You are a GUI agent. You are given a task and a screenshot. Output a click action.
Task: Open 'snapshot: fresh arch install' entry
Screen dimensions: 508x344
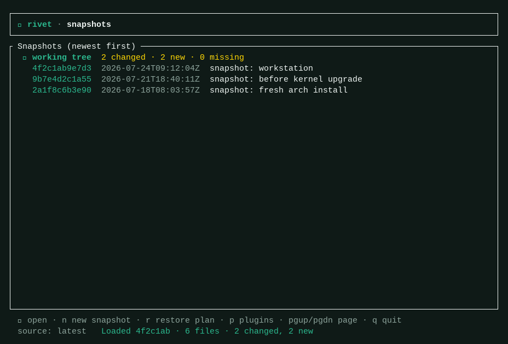[279, 90]
